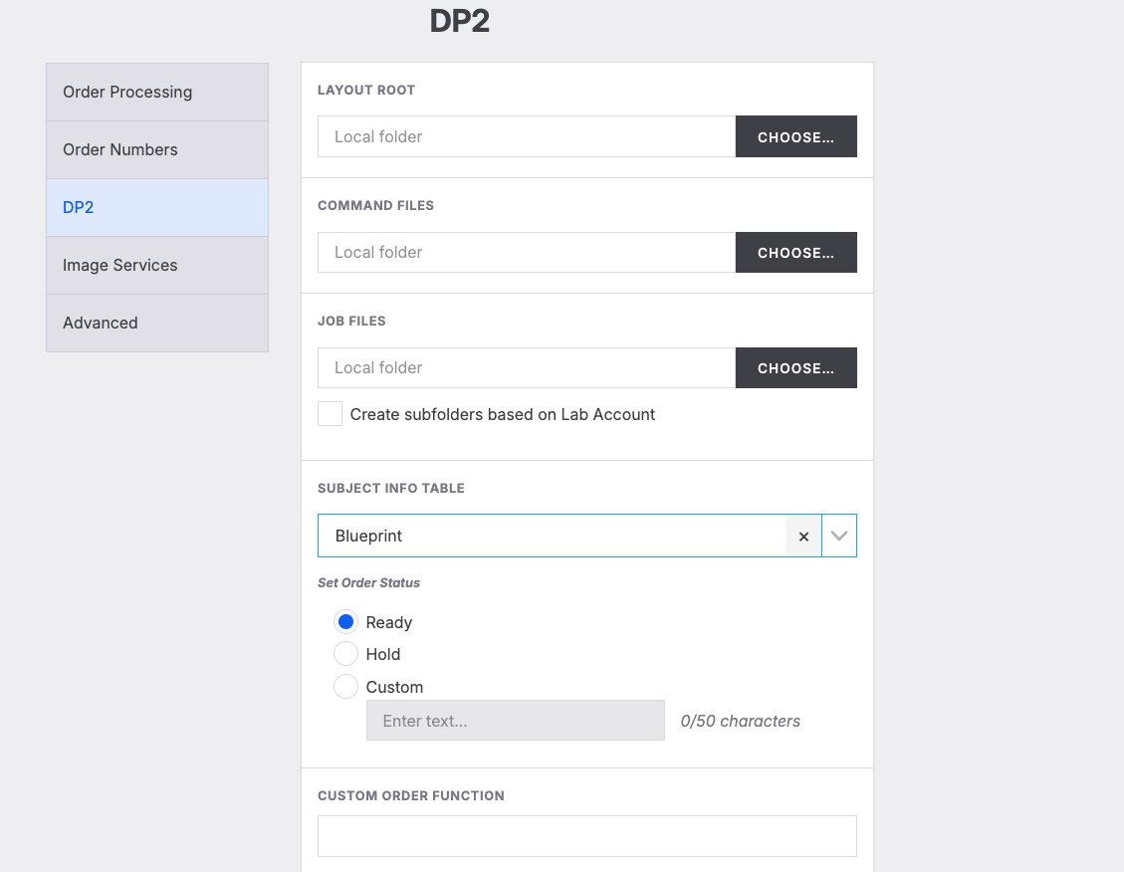Viewport: 1124px width, 872px height.
Task: Click the SUBJECT INFO TABLE heading
Action: tap(390, 488)
